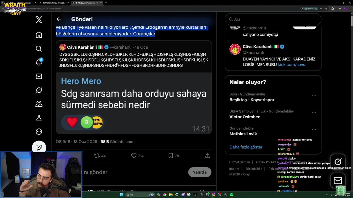Click the Uygulamada aç button in address bar
Screen dimensions: 353x198
click(309, 9)
